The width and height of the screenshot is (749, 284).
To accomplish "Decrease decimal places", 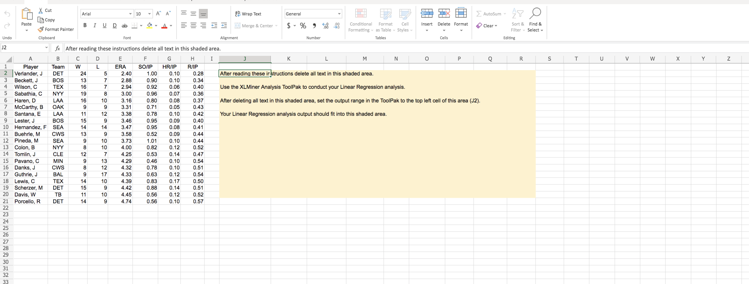I will pos(337,26).
